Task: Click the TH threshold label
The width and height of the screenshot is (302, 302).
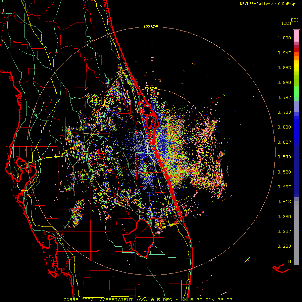Action: click(288, 261)
